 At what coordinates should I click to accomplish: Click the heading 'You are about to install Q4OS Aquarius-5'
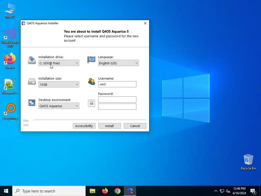pyautogui.click(x=96, y=31)
